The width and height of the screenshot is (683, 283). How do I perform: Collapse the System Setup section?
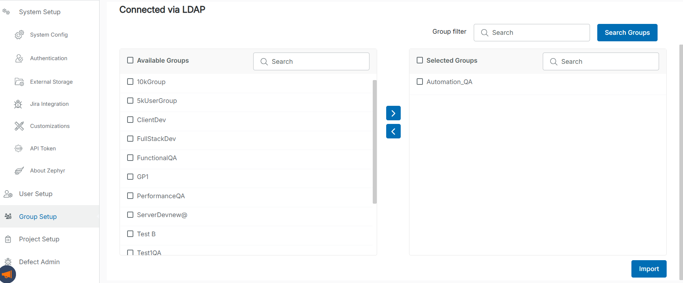[x=40, y=12]
